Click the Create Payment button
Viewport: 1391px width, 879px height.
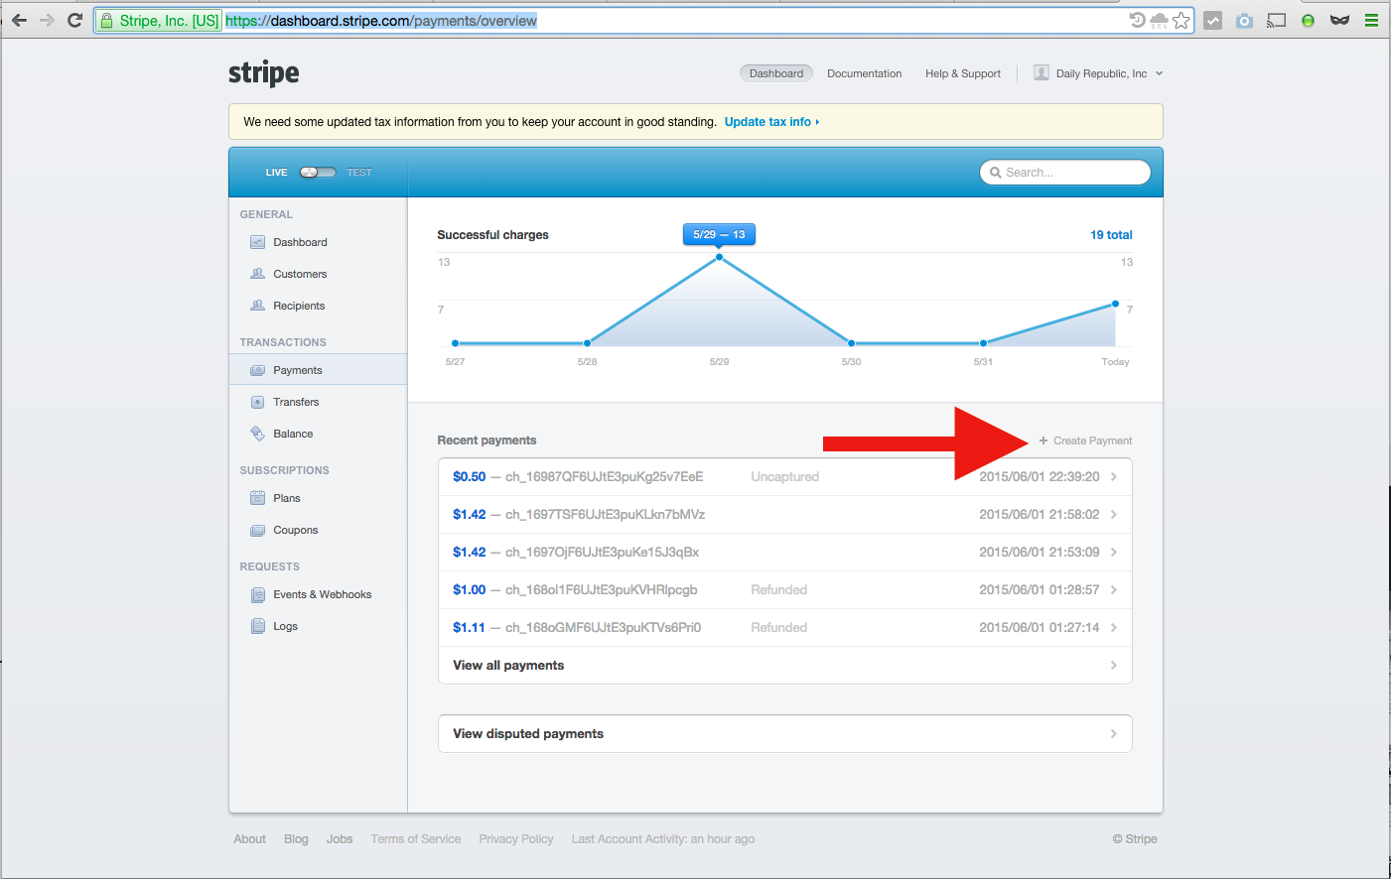point(1086,440)
